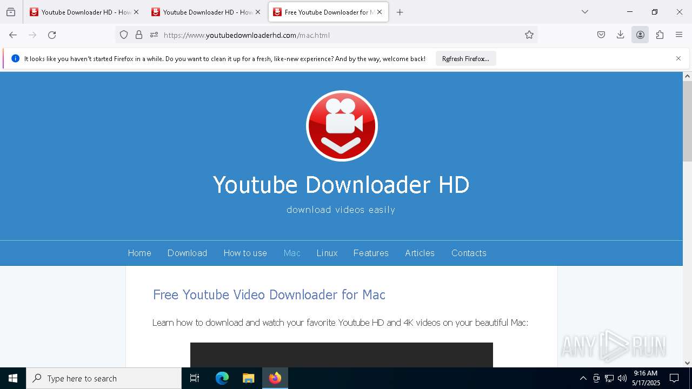This screenshot has width=692, height=389.
Task: Close the second Youtube Downloader HD tab
Action: (x=258, y=12)
